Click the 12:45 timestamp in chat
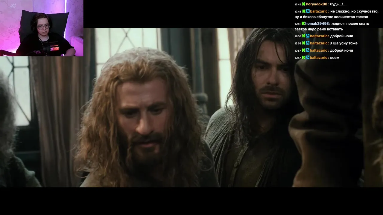The height and width of the screenshot is (215, 383). pos(298,4)
